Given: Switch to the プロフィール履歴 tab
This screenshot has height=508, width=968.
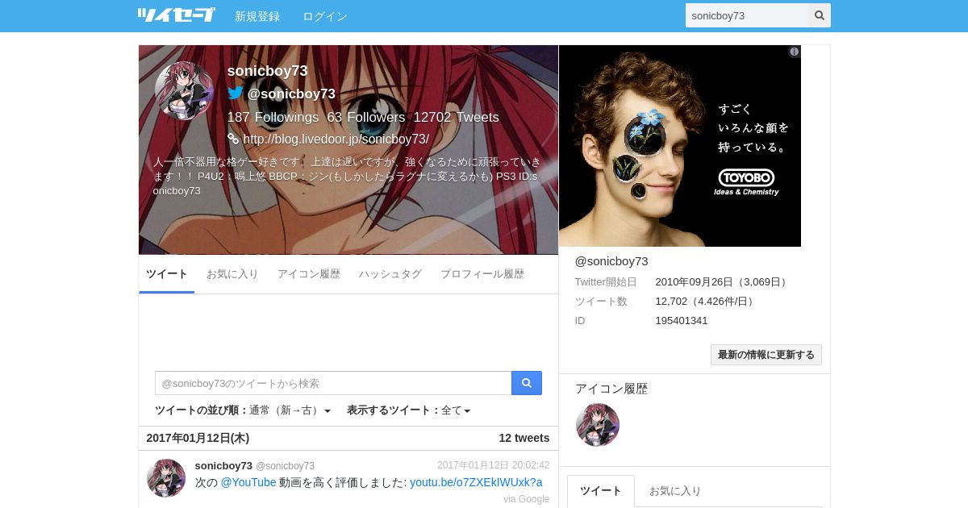Looking at the screenshot, I should pyautogui.click(x=482, y=274).
